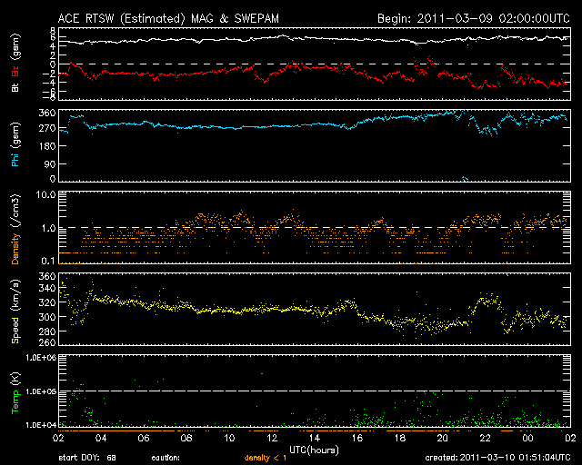Select the 08 hour mark on the time axis
This screenshot has width=582, height=465.
188,438
